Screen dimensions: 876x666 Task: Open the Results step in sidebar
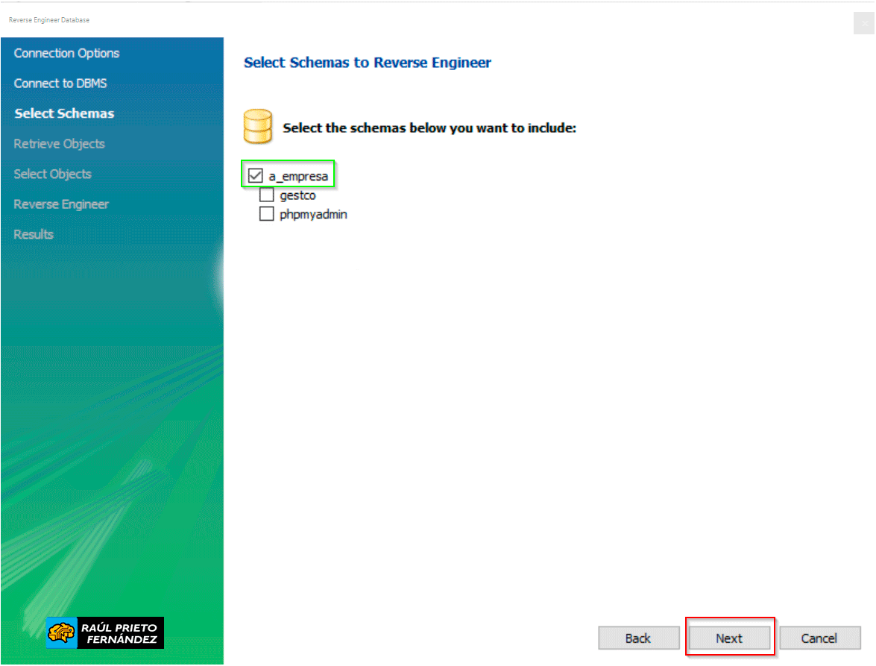[x=34, y=234]
